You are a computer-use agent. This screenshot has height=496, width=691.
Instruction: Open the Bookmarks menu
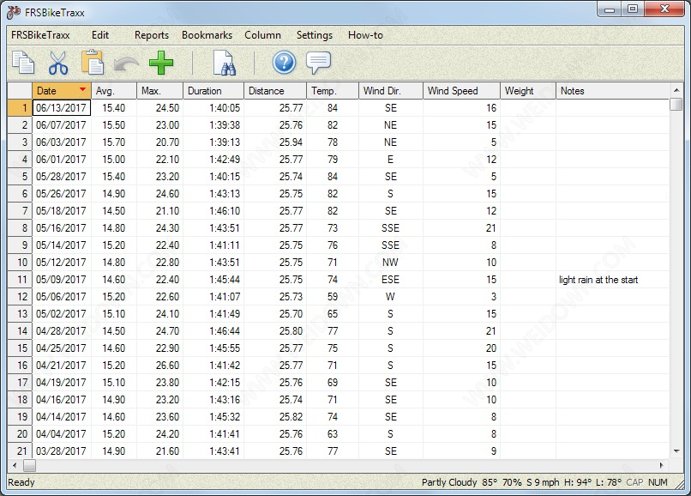point(207,35)
